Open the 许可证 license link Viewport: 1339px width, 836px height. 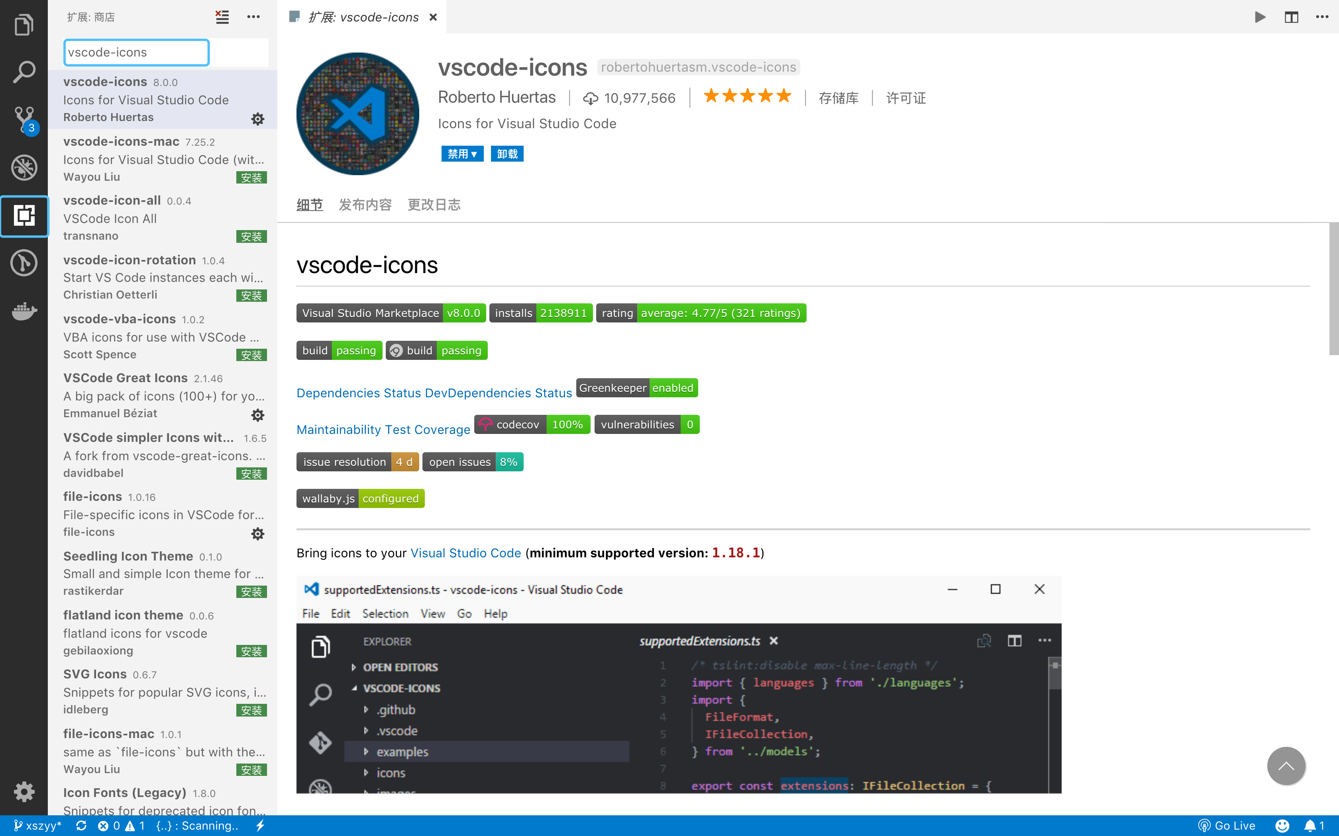coord(906,98)
